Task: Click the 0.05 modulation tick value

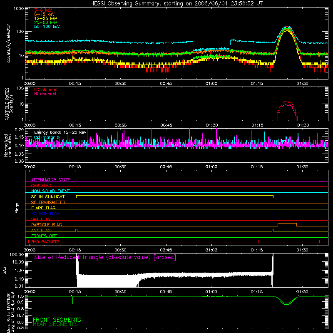Action: 19,154
